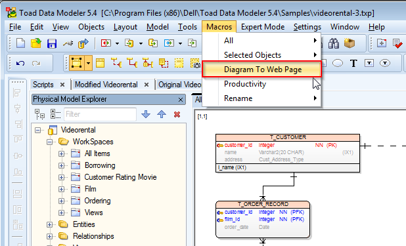Open the All submenu in Macros
The height and width of the screenshot is (246, 406).
pyautogui.click(x=262, y=41)
